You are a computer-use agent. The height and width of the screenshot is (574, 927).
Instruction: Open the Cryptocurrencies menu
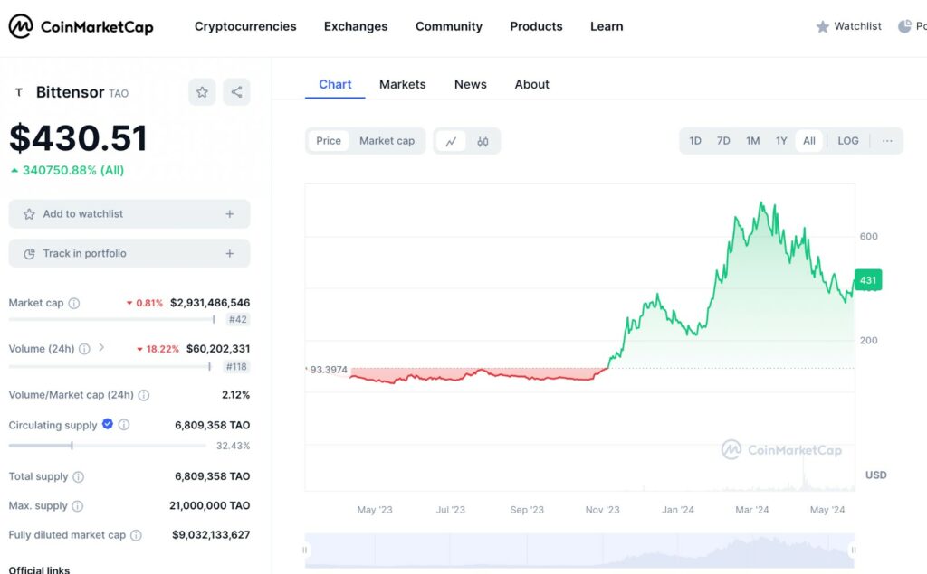point(245,26)
